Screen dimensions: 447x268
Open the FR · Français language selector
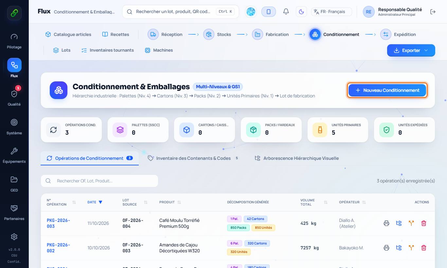(x=331, y=12)
